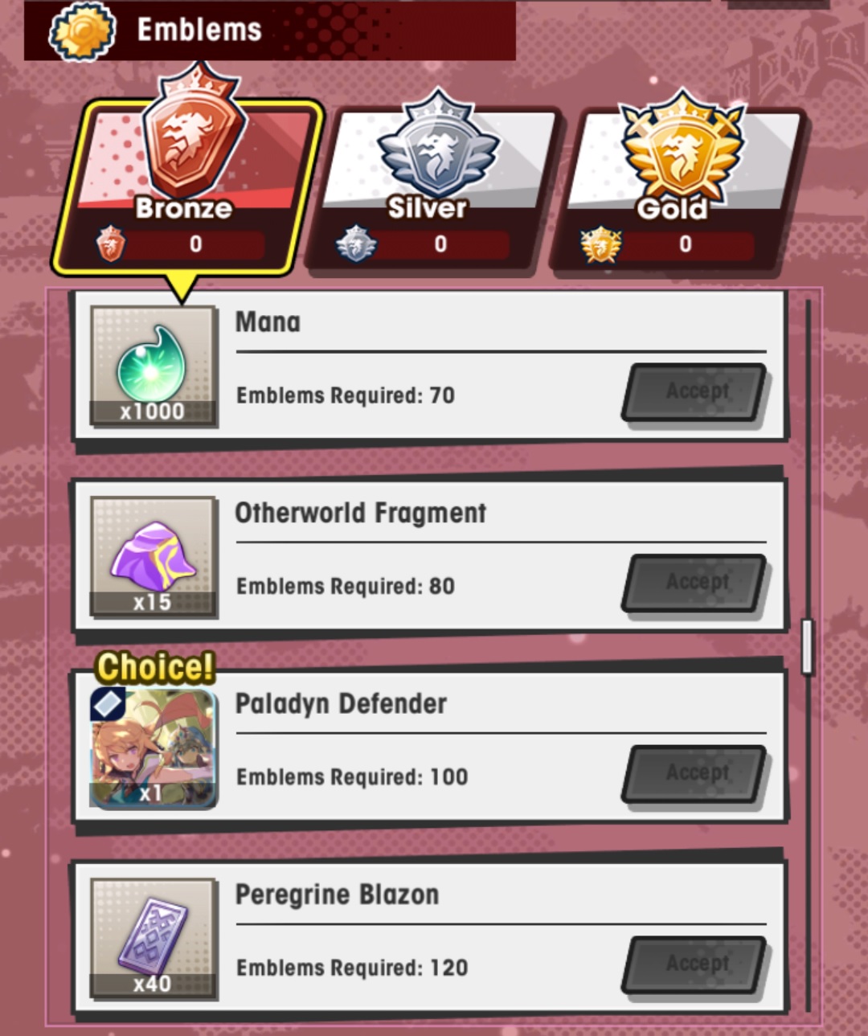The height and width of the screenshot is (1036, 868).
Task: Click small gold emblem counter icon
Action: click(x=600, y=244)
